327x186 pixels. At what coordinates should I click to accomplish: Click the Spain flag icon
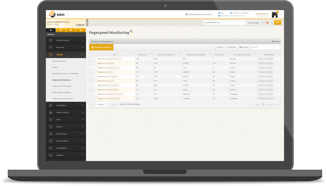[x=267, y=23]
